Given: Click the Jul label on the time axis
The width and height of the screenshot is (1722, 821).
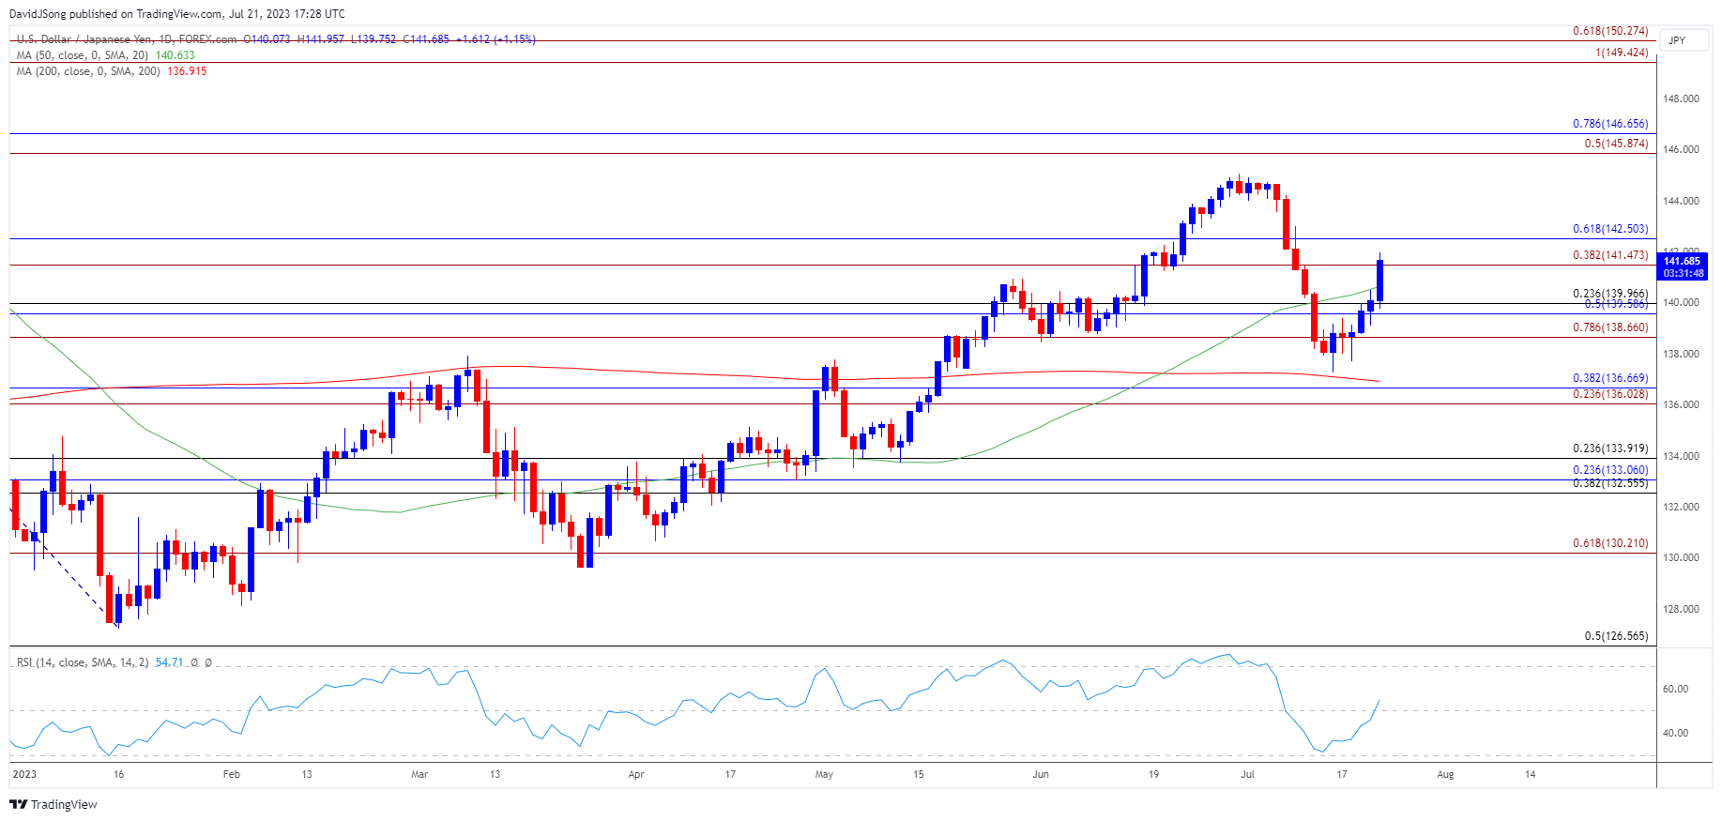Looking at the screenshot, I should [x=1248, y=774].
